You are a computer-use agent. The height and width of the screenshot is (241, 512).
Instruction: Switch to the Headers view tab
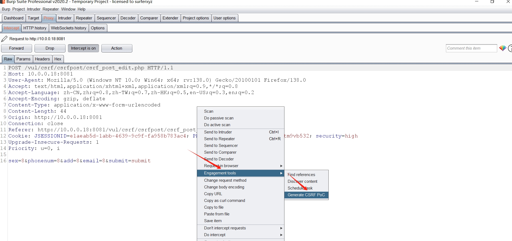pos(42,59)
